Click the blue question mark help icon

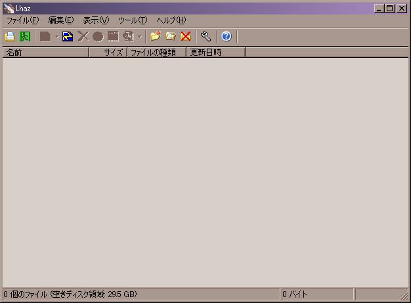pyautogui.click(x=227, y=36)
